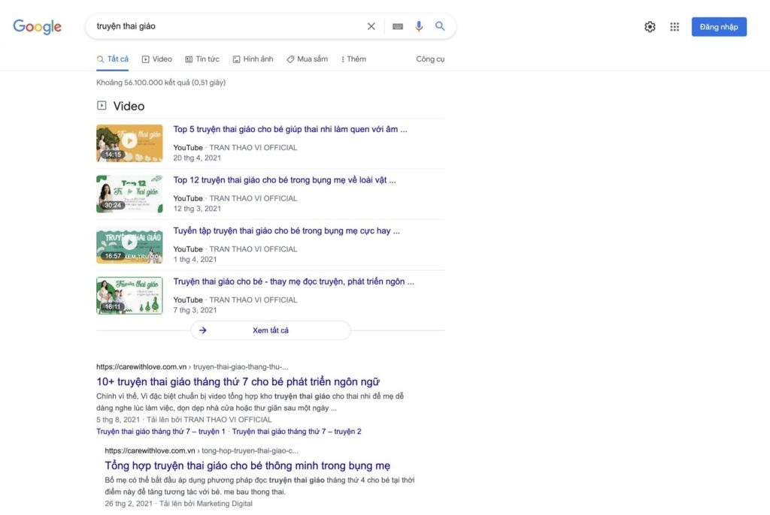Start voice search with the microphone icon
770x515 pixels.
point(419,26)
